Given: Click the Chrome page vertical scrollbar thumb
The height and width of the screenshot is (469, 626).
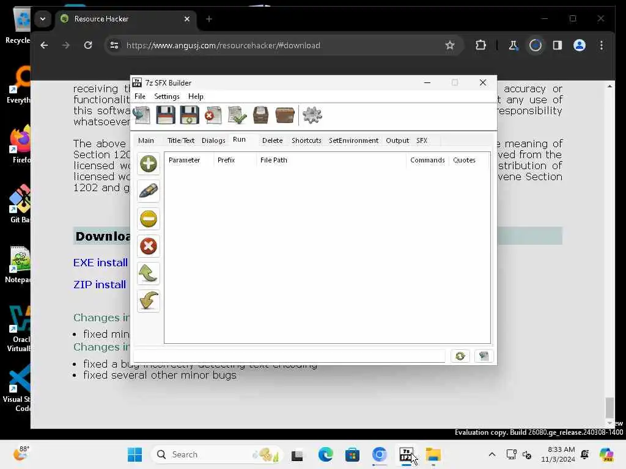Looking at the screenshot, I should pos(609,407).
